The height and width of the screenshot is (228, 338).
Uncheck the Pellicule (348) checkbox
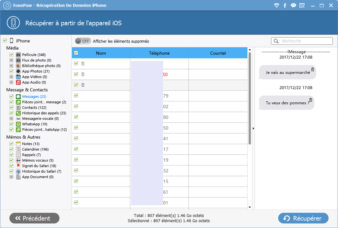pos(11,55)
